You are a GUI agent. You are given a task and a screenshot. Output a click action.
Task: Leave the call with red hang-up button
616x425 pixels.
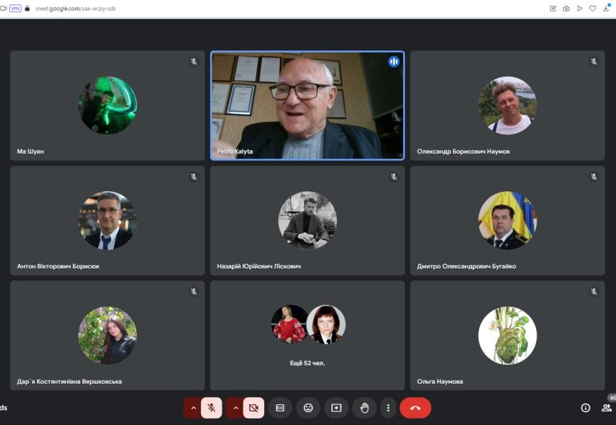tap(415, 408)
